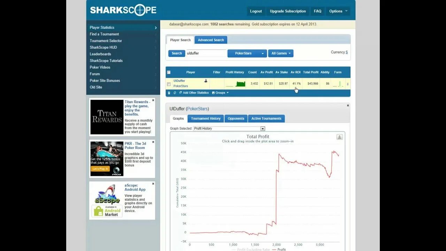Sort by the Count column header
This screenshot has height=251, width=446.
click(x=252, y=72)
